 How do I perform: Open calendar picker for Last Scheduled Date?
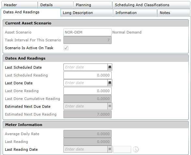point(110,67)
